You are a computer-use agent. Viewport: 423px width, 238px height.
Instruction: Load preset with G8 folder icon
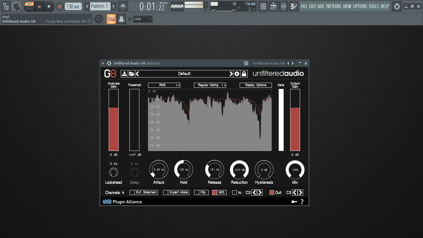pyautogui.click(x=132, y=74)
